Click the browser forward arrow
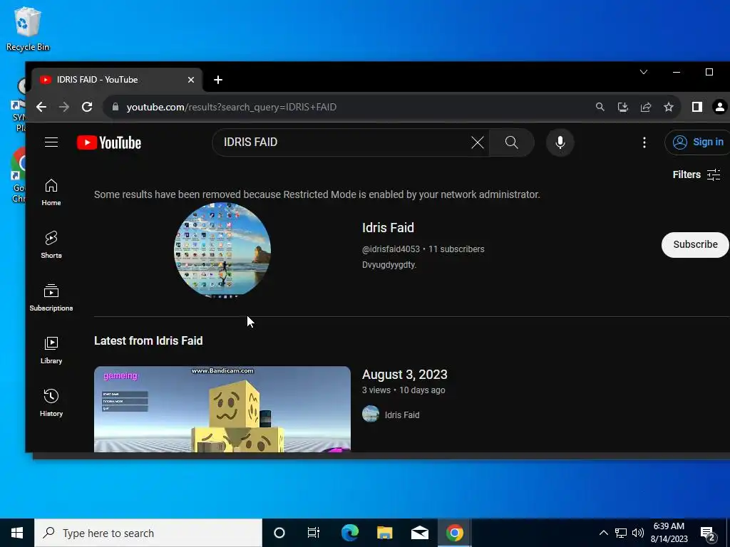Image resolution: width=730 pixels, height=547 pixels. [64, 107]
